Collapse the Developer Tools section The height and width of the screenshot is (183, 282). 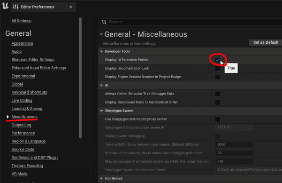[101, 52]
